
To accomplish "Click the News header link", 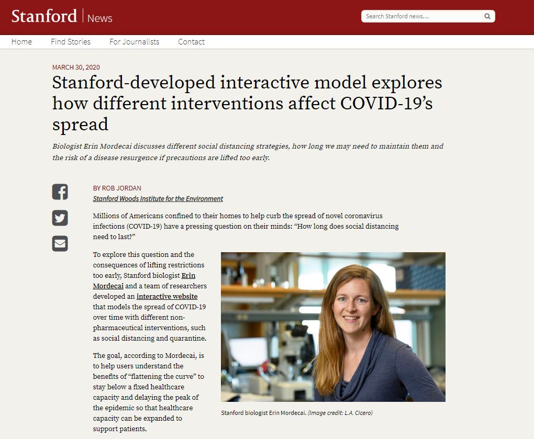I will coord(100,18).
